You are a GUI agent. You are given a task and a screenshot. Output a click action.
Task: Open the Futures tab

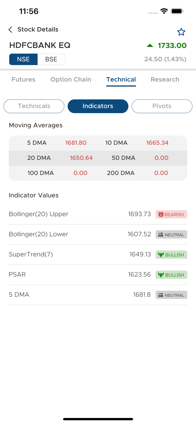(23, 79)
